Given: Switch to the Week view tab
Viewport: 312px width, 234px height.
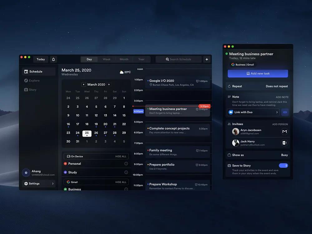Looking at the screenshot, I should click(x=106, y=59).
